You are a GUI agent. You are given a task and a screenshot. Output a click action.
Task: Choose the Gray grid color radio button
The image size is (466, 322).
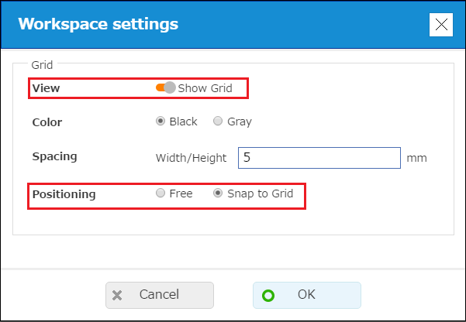click(218, 122)
